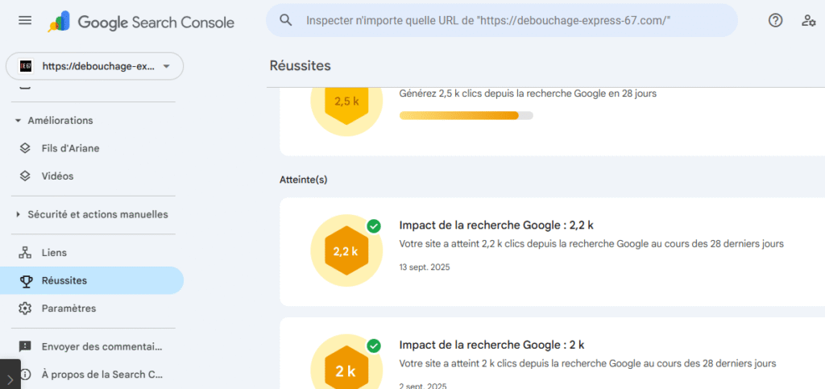Click the Réussites trophy icon
The height and width of the screenshot is (389, 825).
click(x=25, y=280)
